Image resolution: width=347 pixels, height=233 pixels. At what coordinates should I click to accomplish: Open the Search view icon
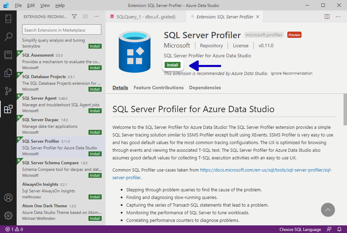(x=8, y=36)
